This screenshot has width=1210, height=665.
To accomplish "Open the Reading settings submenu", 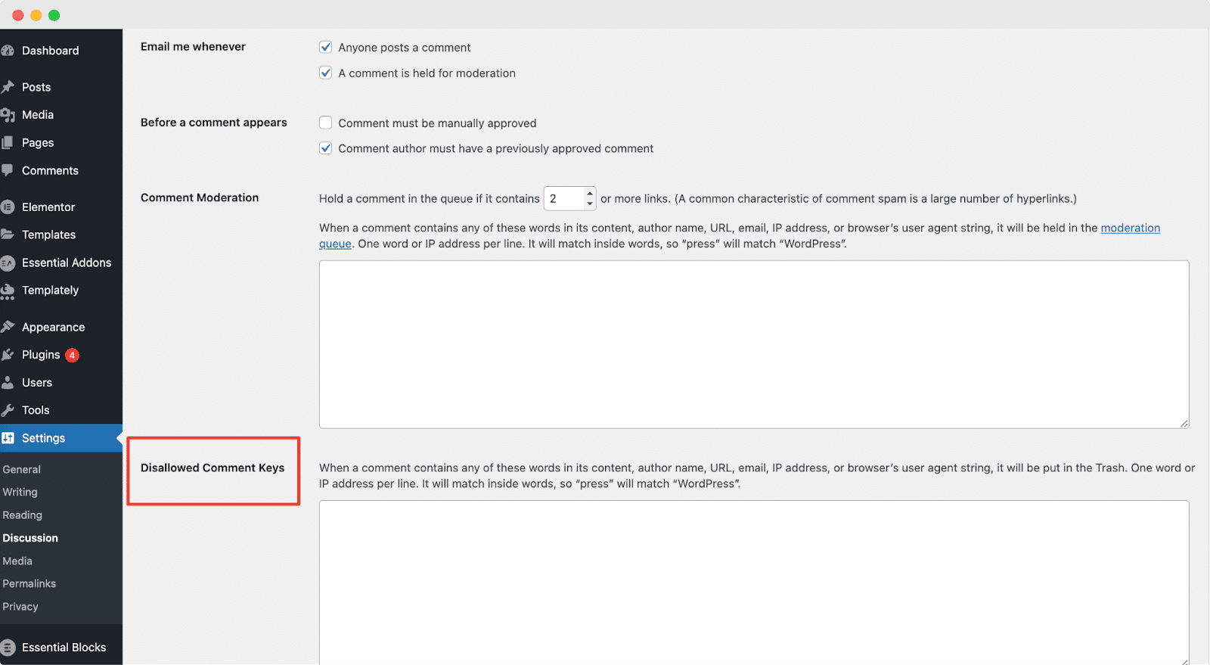I will click(x=23, y=515).
